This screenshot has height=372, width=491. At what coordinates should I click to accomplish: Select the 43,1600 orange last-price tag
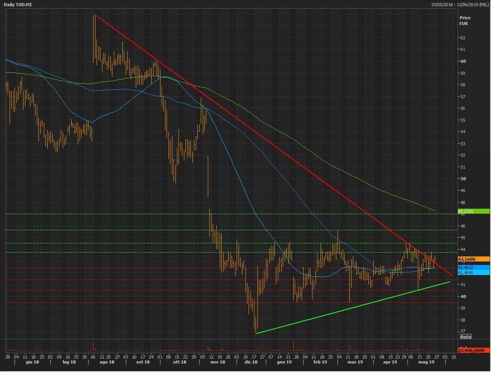pyautogui.click(x=474, y=259)
